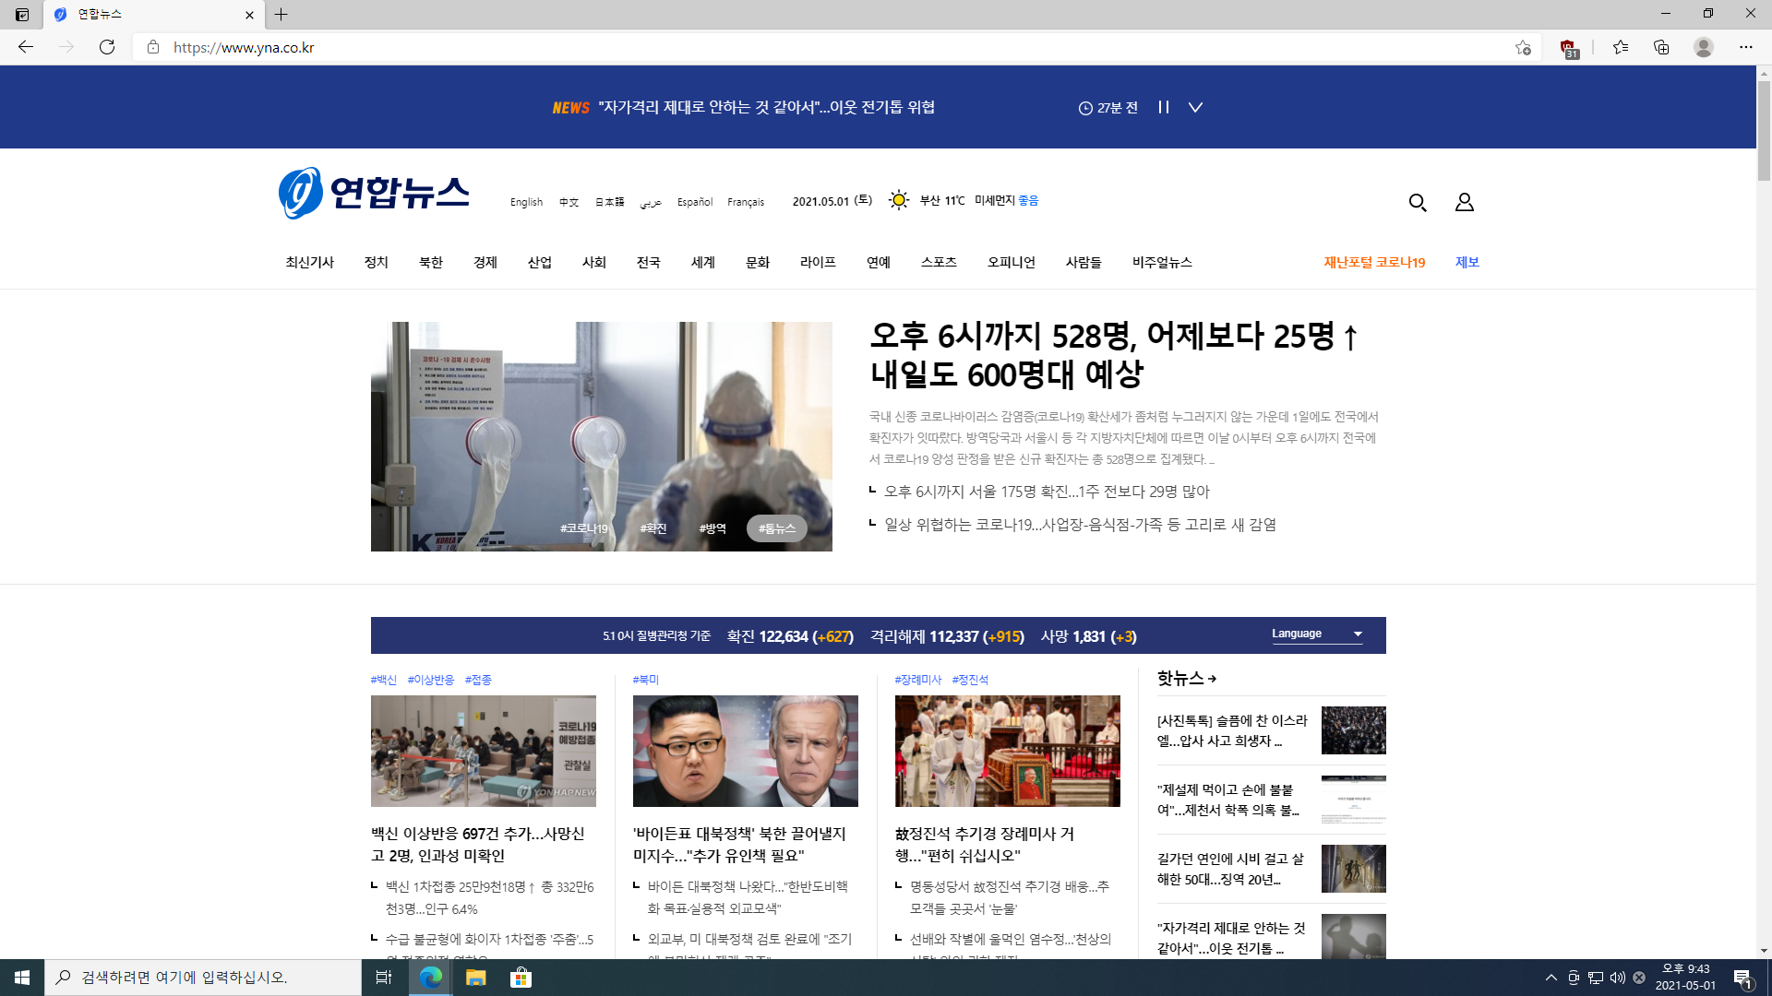Open 북한 menu
The width and height of the screenshot is (1772, 996).
[431, 263]
